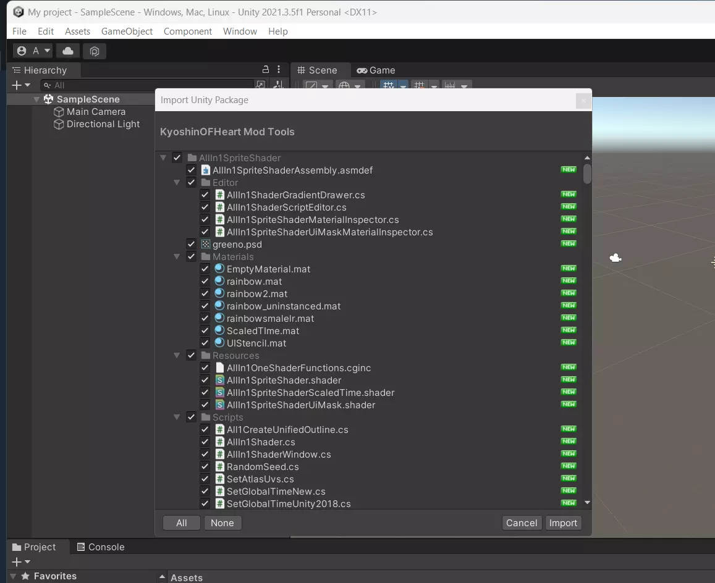The image size is (715, 583).
Task: Click the Hierarchy panel lock icon
Action: click(265, 69)
